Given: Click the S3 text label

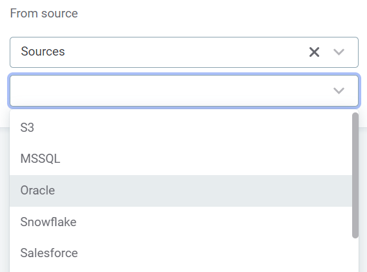Looking at the screenshot, I should (27, 127).
